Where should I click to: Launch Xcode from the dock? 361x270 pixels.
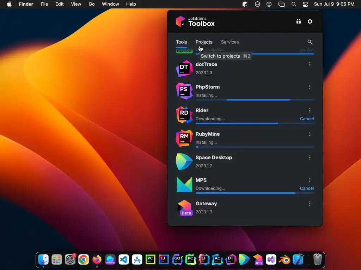pos(298,259)
